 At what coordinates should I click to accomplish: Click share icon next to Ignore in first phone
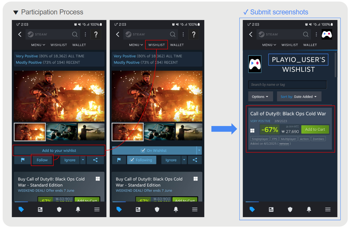pos(95,160)
